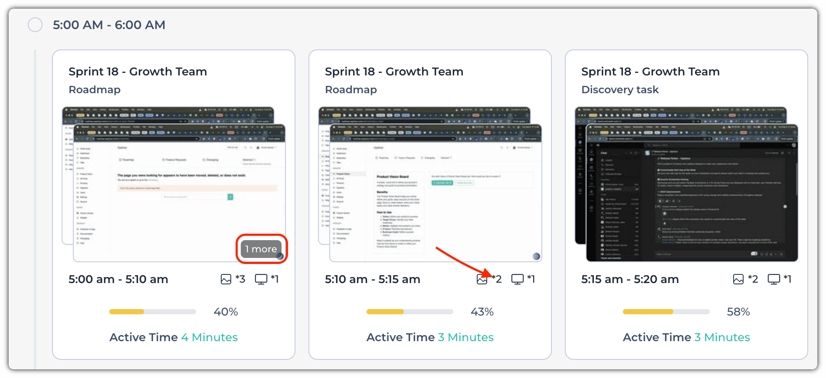Click screenshot count icon on 5:10 am card

(482, 279)
